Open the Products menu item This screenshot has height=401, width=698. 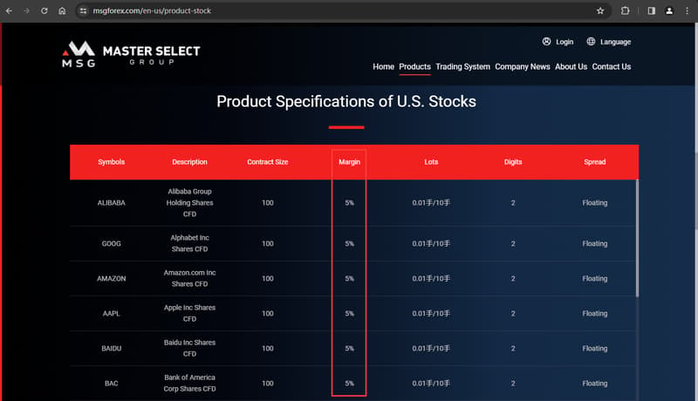coord(414,66)
